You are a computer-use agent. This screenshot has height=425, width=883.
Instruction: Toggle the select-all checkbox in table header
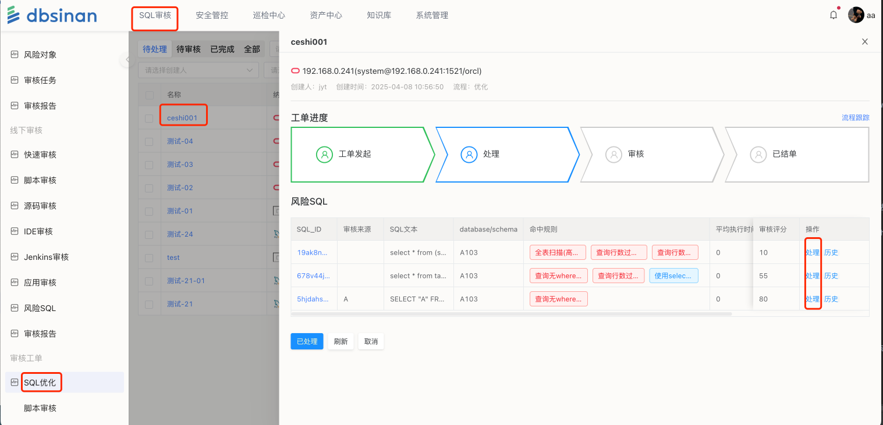click(150, 95)
